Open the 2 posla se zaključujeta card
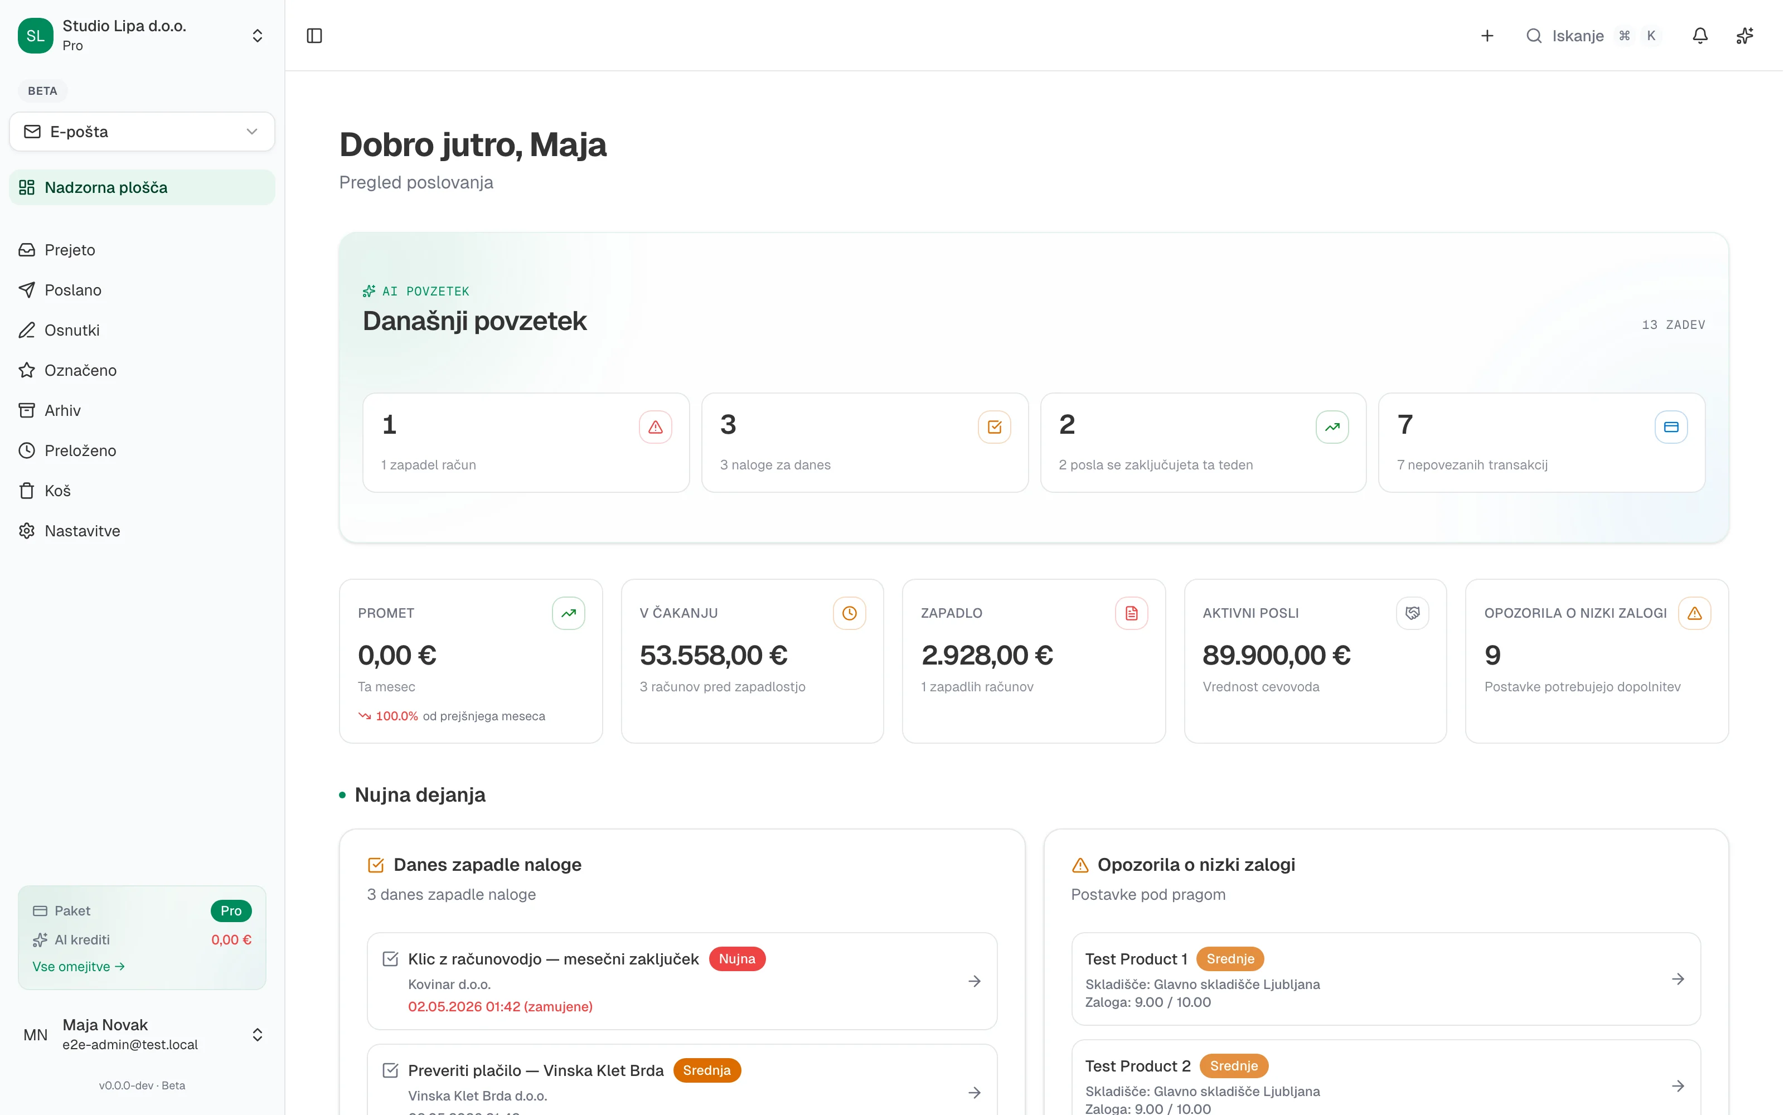The image size is (1784, 1115). (1203, 443)
